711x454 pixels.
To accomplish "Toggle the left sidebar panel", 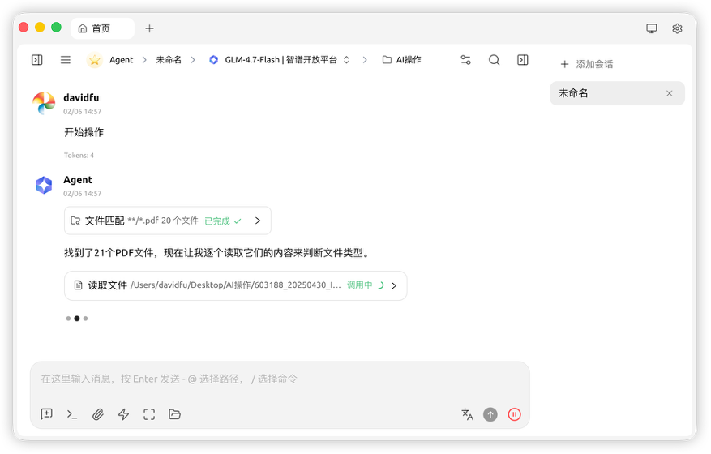I will coord(37,60).
